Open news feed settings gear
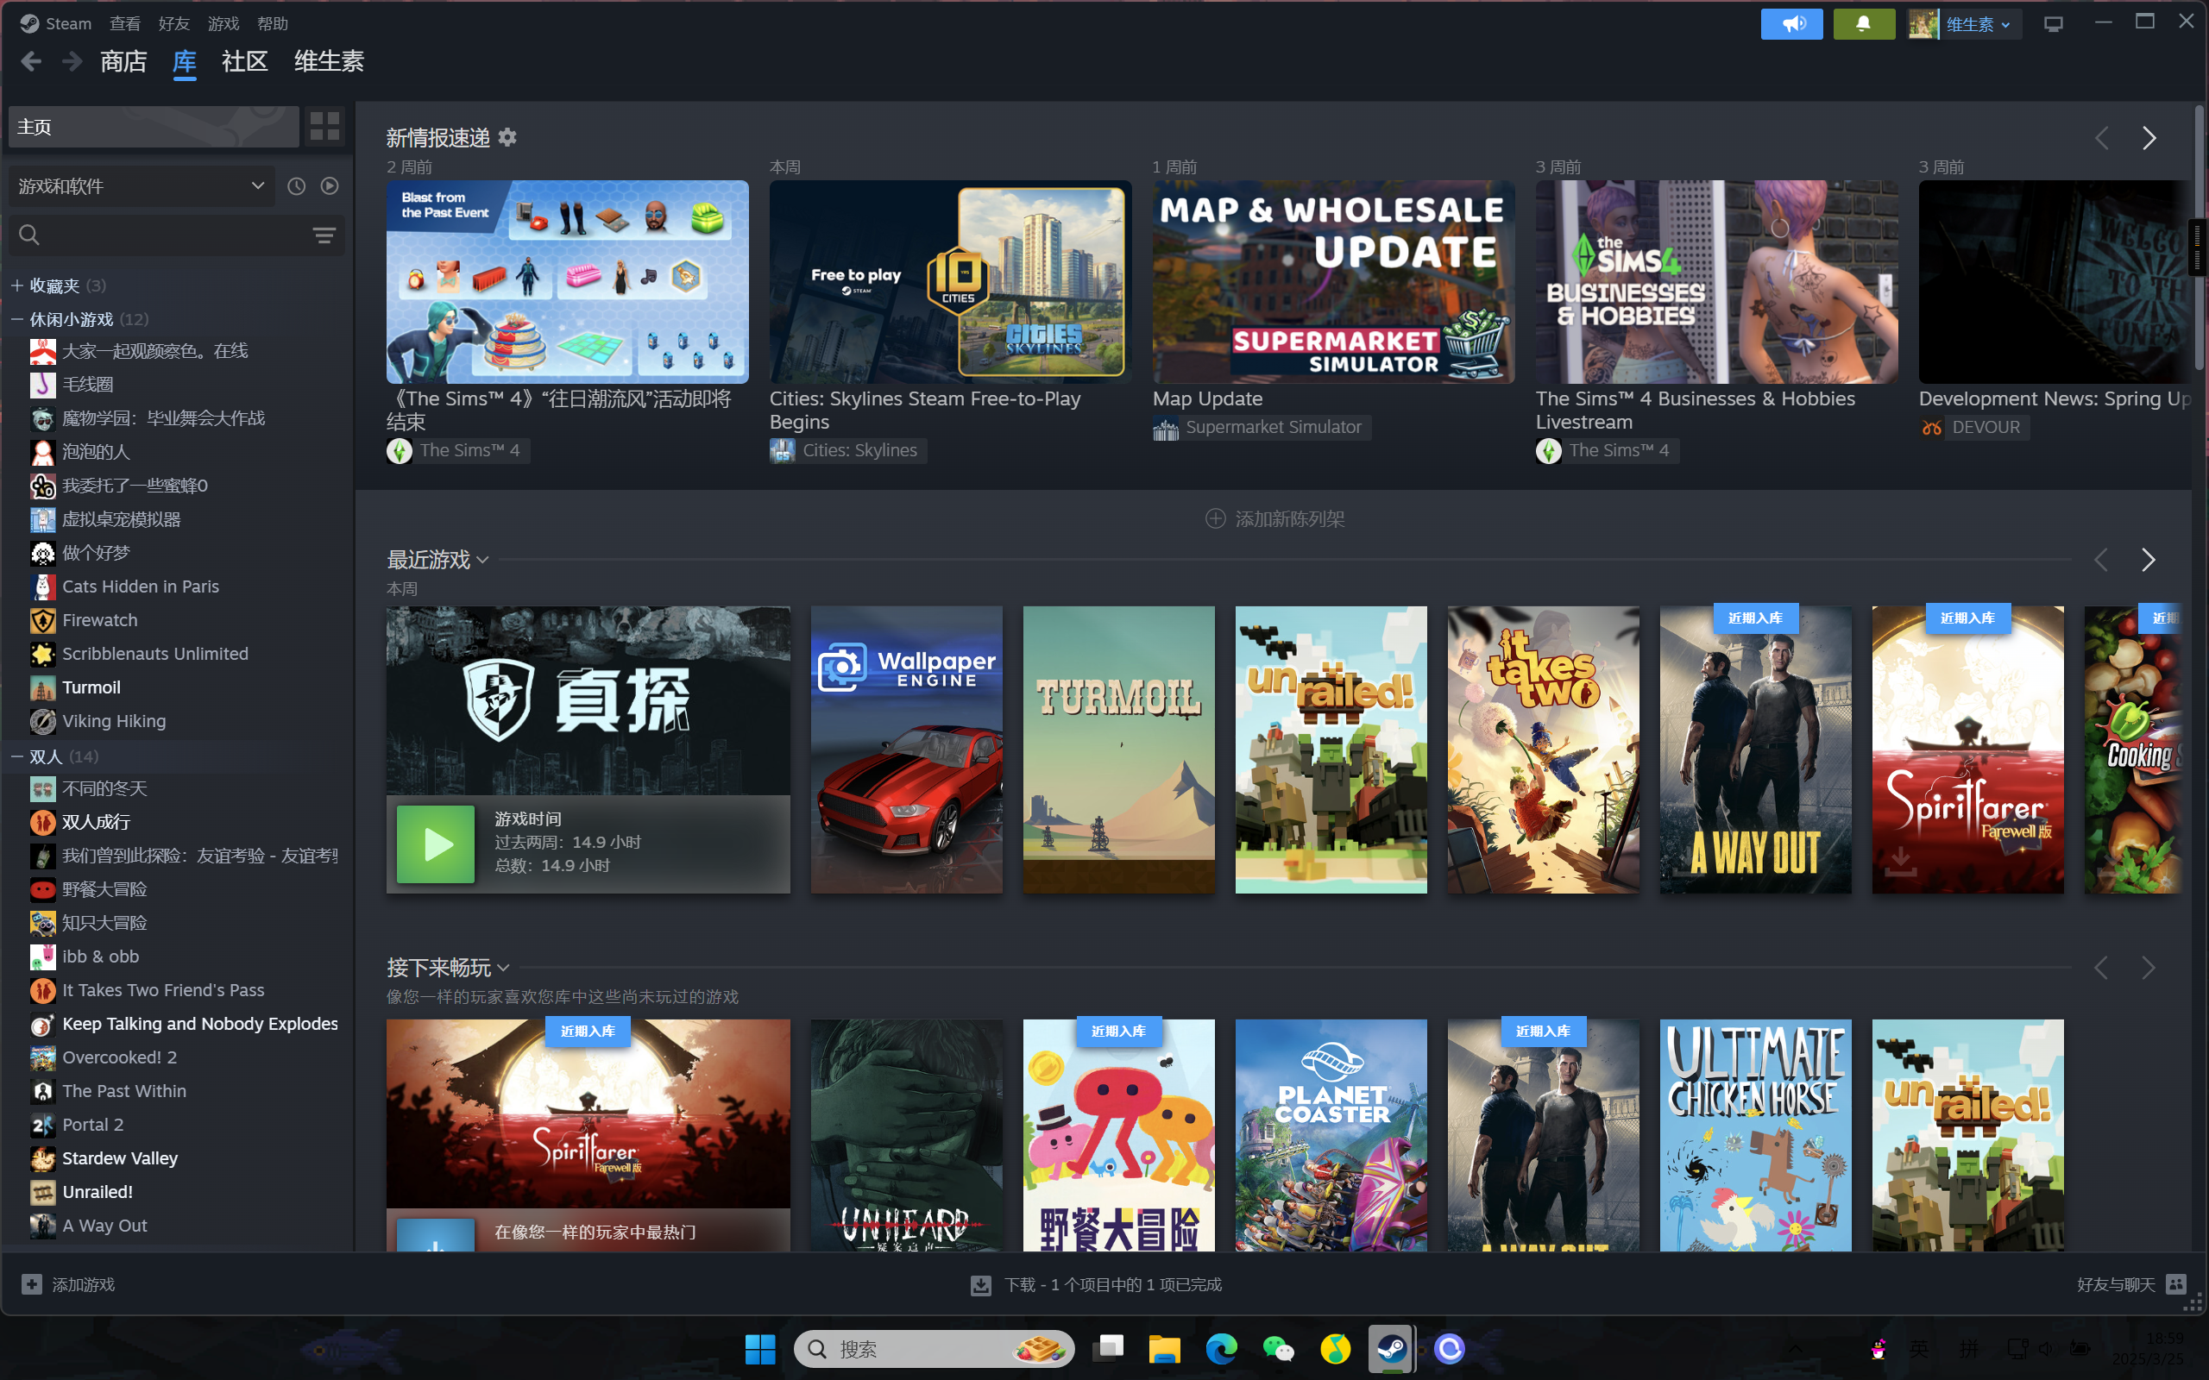This screenshot has height=1380, width=2209. click(x=507, y=138)
